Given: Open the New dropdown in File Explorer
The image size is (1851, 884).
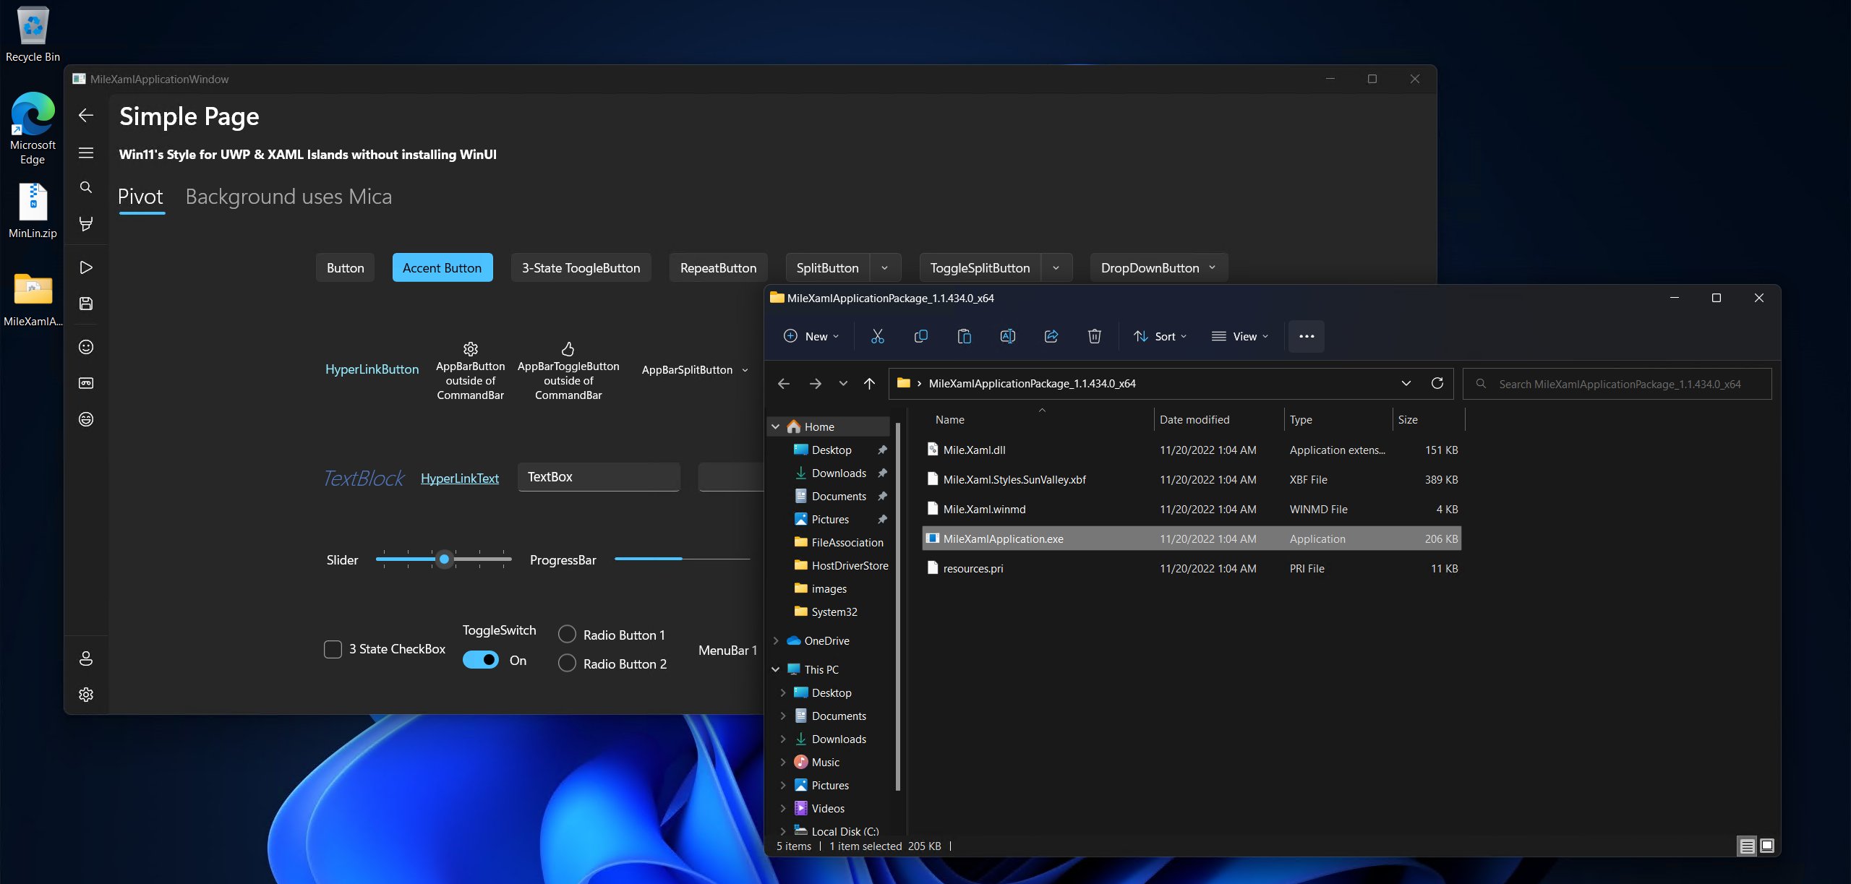Looking at the screenshot, I should [812, 336].
